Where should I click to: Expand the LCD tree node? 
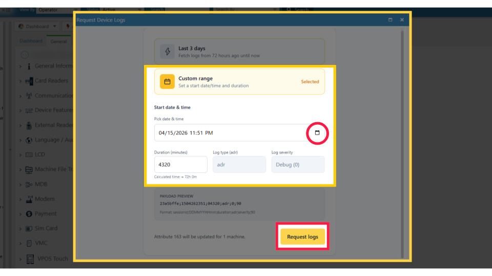click(20, 155)
